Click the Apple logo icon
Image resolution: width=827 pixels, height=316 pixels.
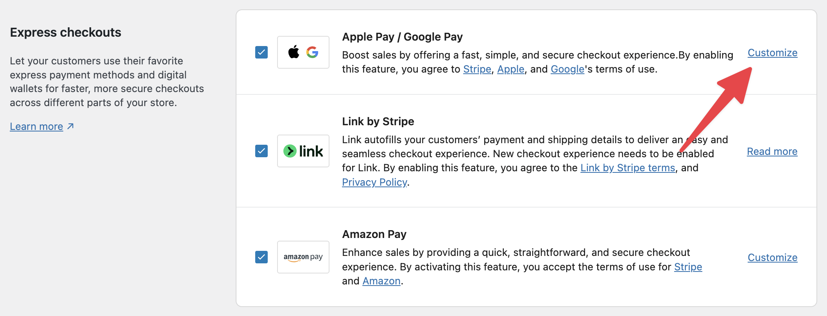pos(294,52)
